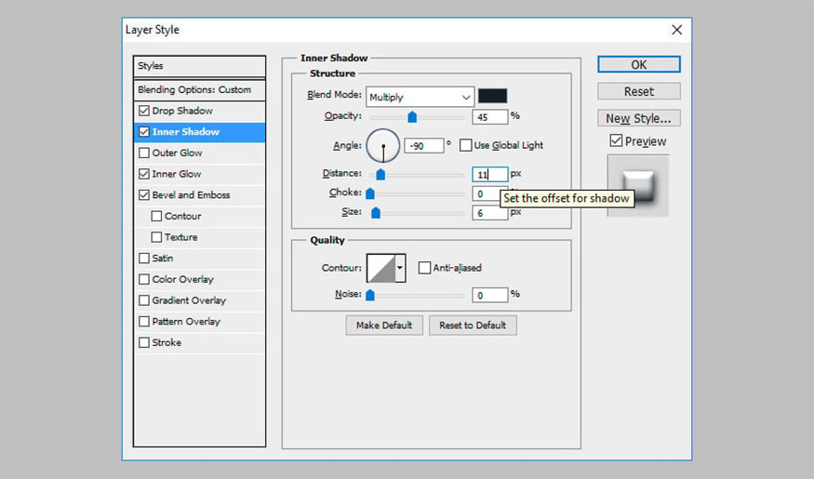Image resolution: width=814 pixels, height=479 pixels.
Task: Close the Layer Style dialog
Action: click(x=676, y=30)
